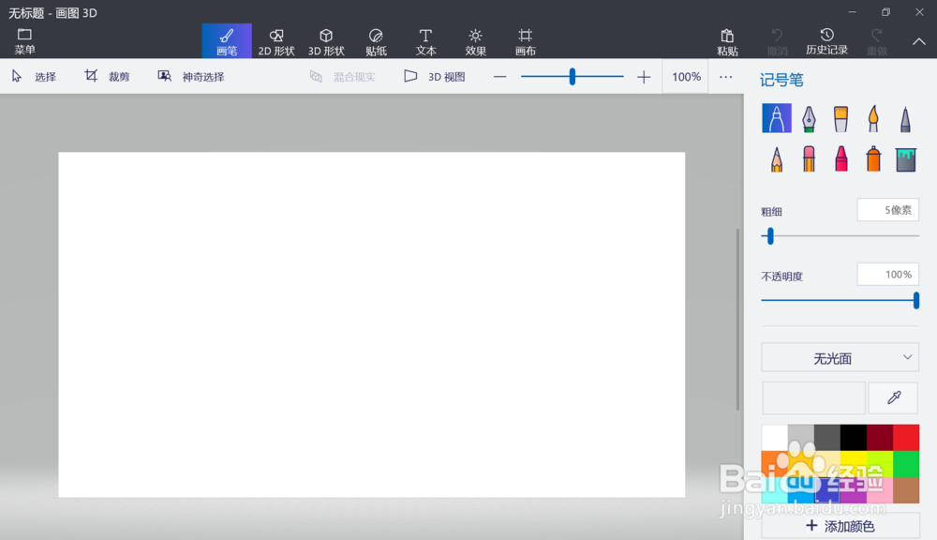Select the pixel pen tool
The height and width of the screenshot is (540, 937).
[905, 118]
